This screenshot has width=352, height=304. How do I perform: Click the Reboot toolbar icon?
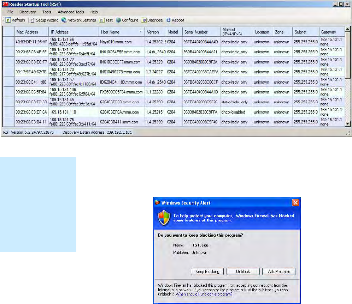point(168,20)
